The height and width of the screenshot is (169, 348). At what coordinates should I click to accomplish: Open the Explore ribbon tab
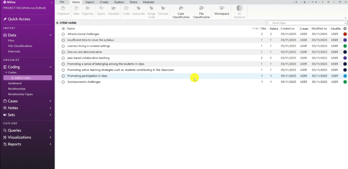(119, 2)
